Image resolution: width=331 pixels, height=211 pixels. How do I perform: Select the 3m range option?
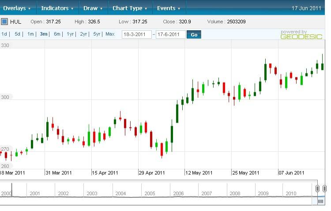pos(43,34)
